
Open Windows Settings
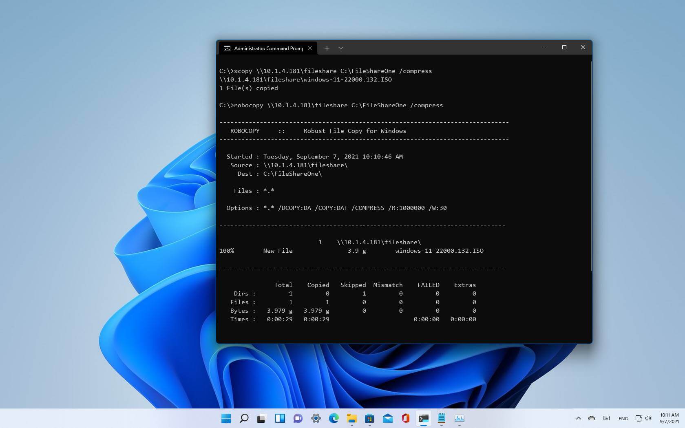(316, 419)
